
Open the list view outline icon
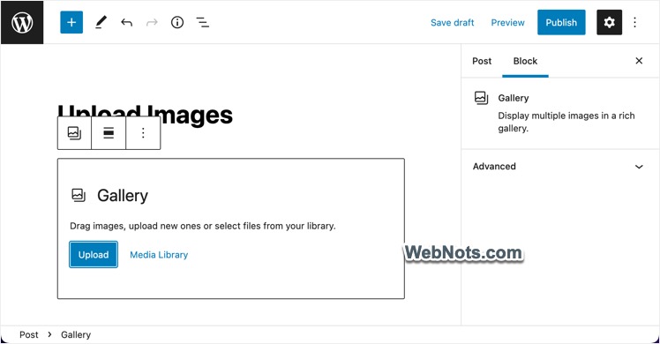click(202, 22)
